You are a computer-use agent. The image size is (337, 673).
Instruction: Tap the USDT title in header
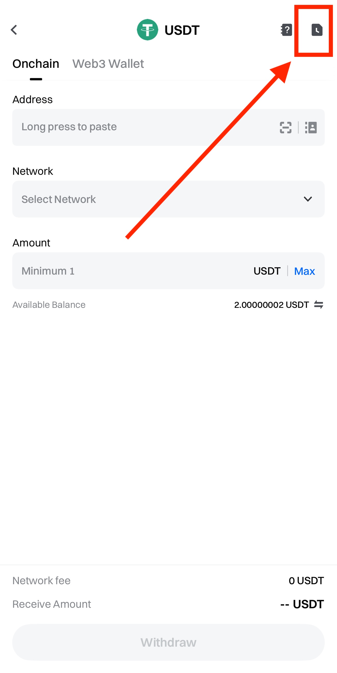click(x=182, y=30)
